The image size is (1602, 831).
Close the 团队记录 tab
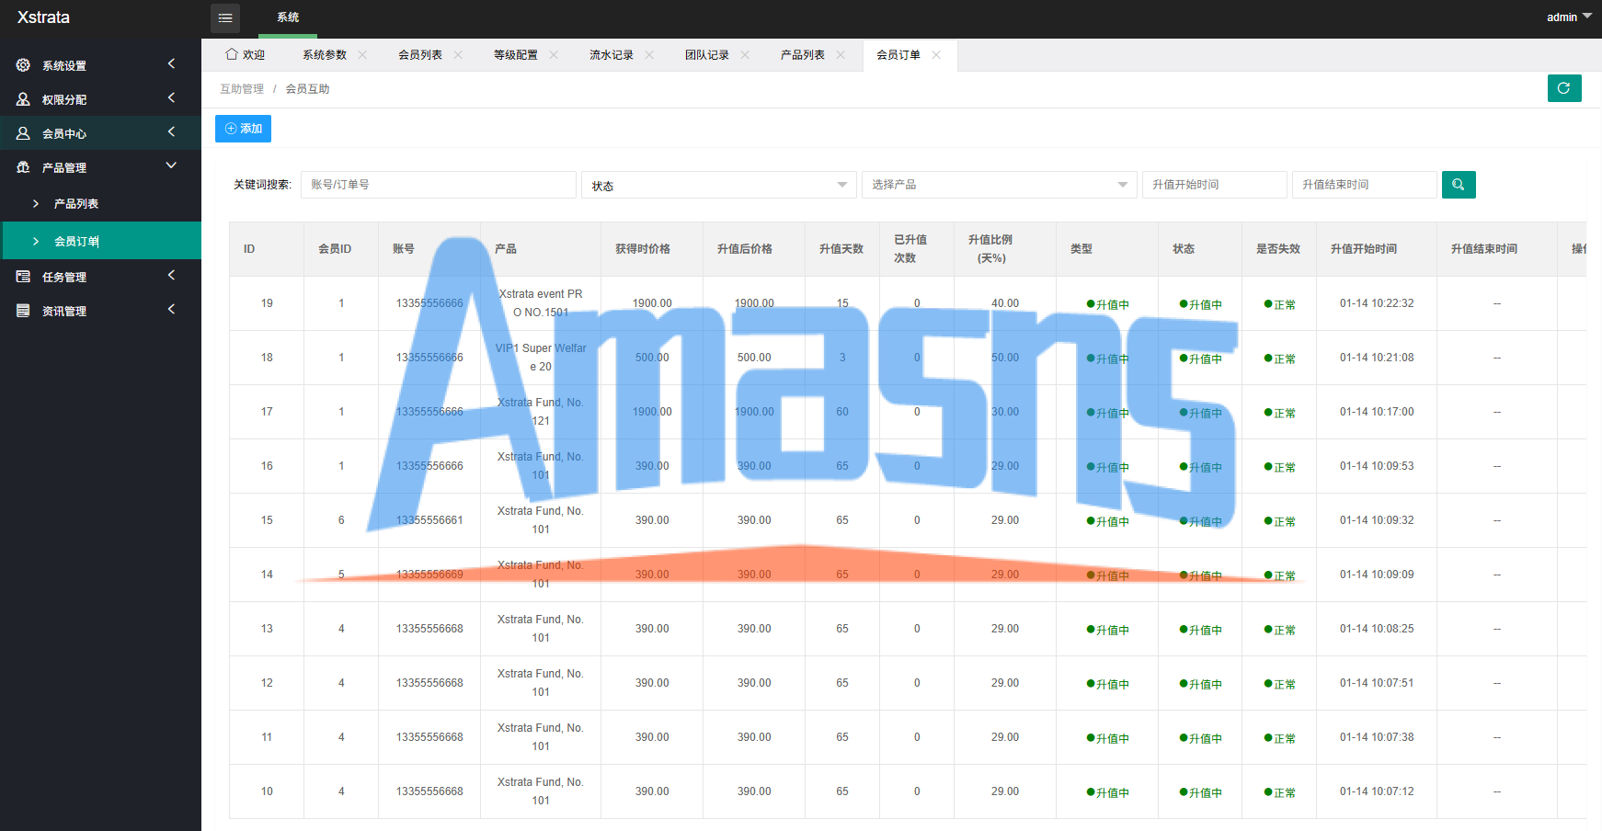745,55
